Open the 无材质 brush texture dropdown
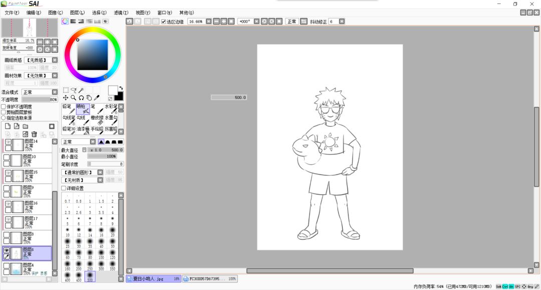The height and width of the screenshot is (290, 541). (x=100, y=180)
